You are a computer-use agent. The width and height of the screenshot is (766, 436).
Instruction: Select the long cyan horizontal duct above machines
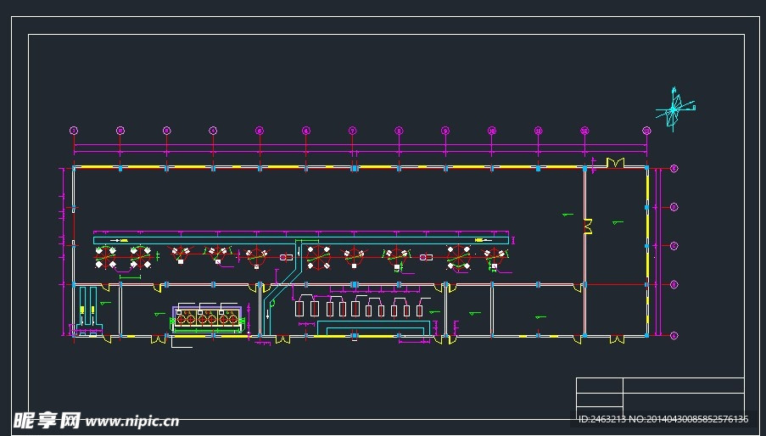[x=301, y=241]
